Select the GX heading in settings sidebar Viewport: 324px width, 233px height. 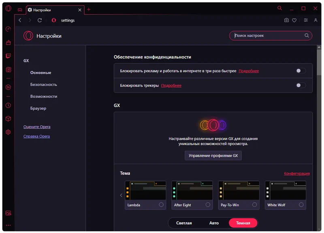tap(26, 60)
